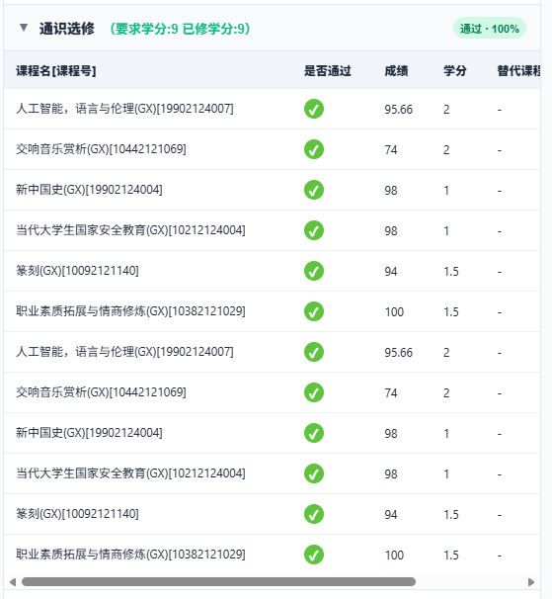Click the second 交响音乐赏析(GX) course name
552x599 pixels.
tap(101, 392)
